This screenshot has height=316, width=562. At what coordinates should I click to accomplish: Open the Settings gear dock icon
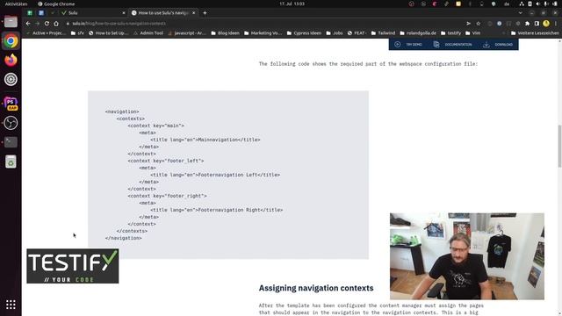coord(11,79)
